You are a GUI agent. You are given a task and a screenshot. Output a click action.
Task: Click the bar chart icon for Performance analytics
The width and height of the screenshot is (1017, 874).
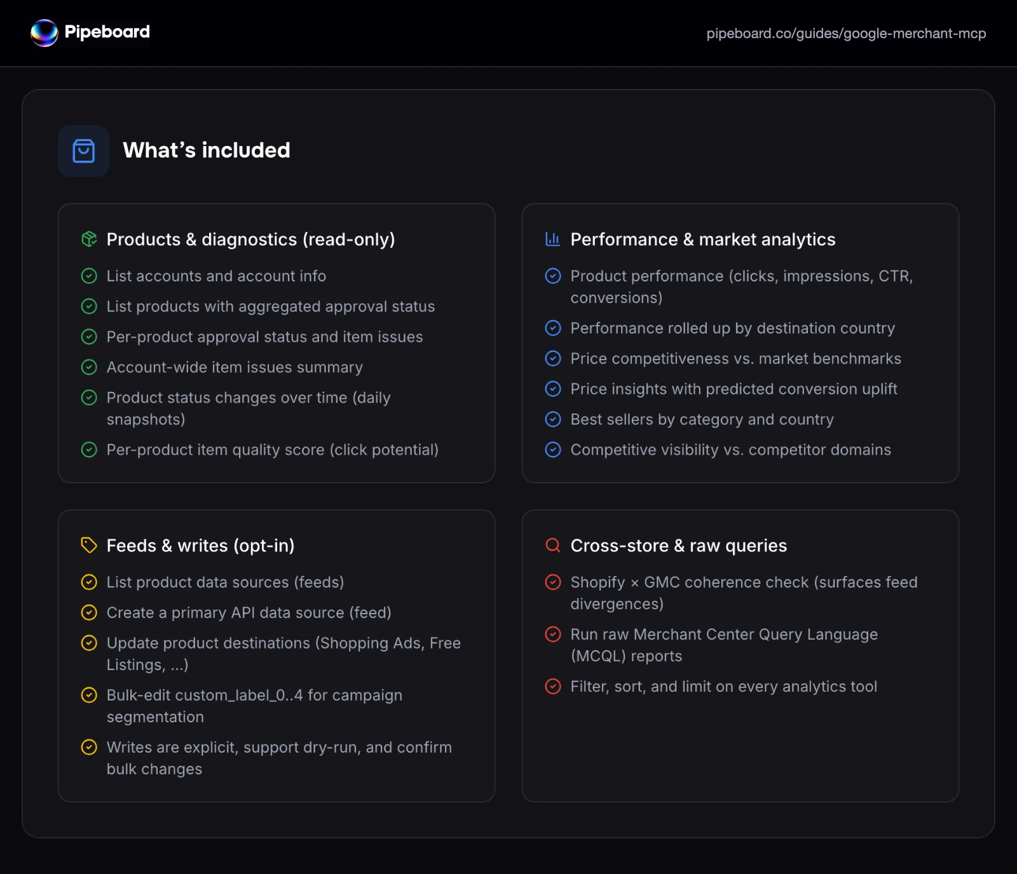pos(553,239)
